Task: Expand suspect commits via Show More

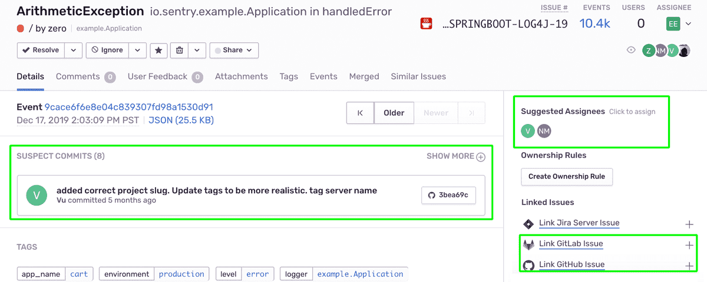Action: click(456, 156)
